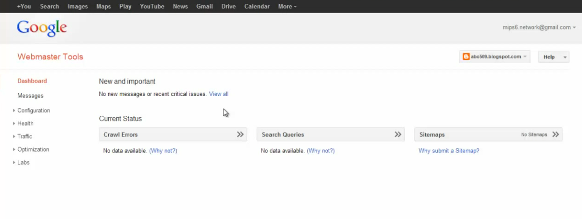Image resolution: width=582 pixels, height=219 pixels.
Task: Select Messages in the left sidebar
Action: click(x=30, y=96)
